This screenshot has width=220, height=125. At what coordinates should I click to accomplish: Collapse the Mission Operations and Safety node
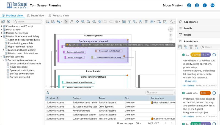click(x=2, y=36)
